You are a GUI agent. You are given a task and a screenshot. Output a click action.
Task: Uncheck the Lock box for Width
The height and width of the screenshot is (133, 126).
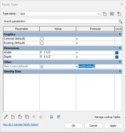[117, 53]
